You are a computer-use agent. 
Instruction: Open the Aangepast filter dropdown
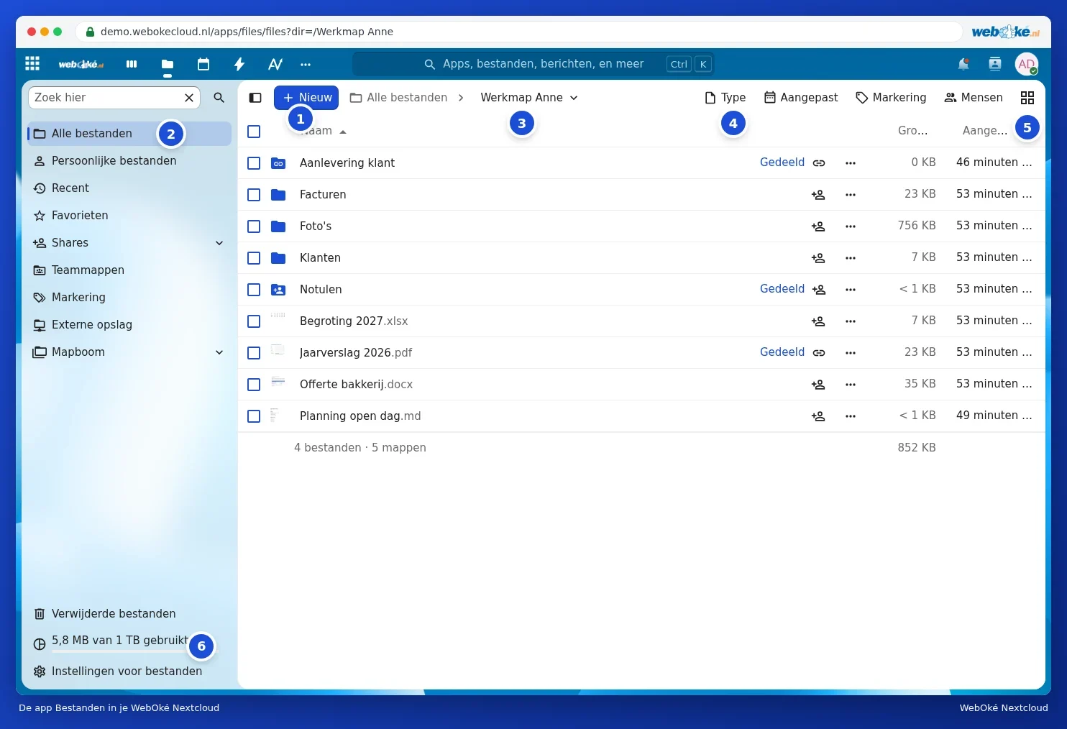coord(801,98)
